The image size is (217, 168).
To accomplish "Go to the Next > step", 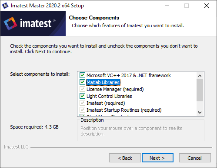I will [157, 158].
